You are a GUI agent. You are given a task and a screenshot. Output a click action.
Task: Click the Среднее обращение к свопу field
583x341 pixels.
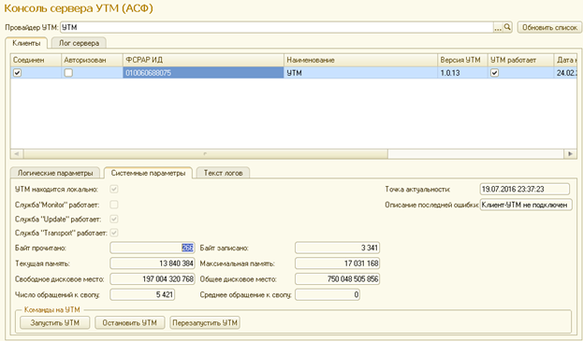pos(328,294)
